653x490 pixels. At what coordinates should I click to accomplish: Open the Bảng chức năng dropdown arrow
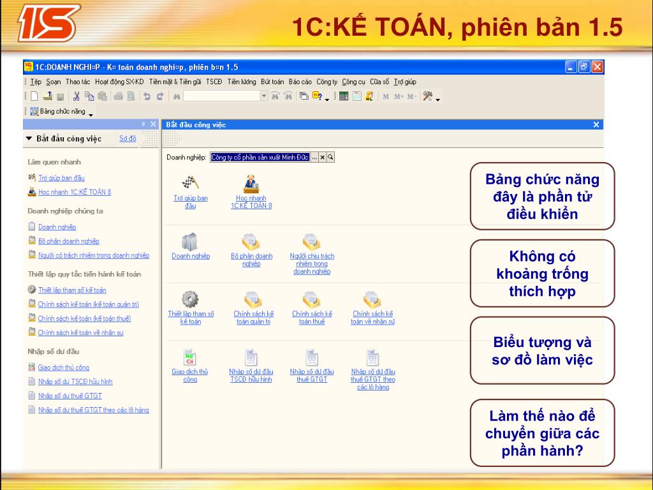click(91, 115)
